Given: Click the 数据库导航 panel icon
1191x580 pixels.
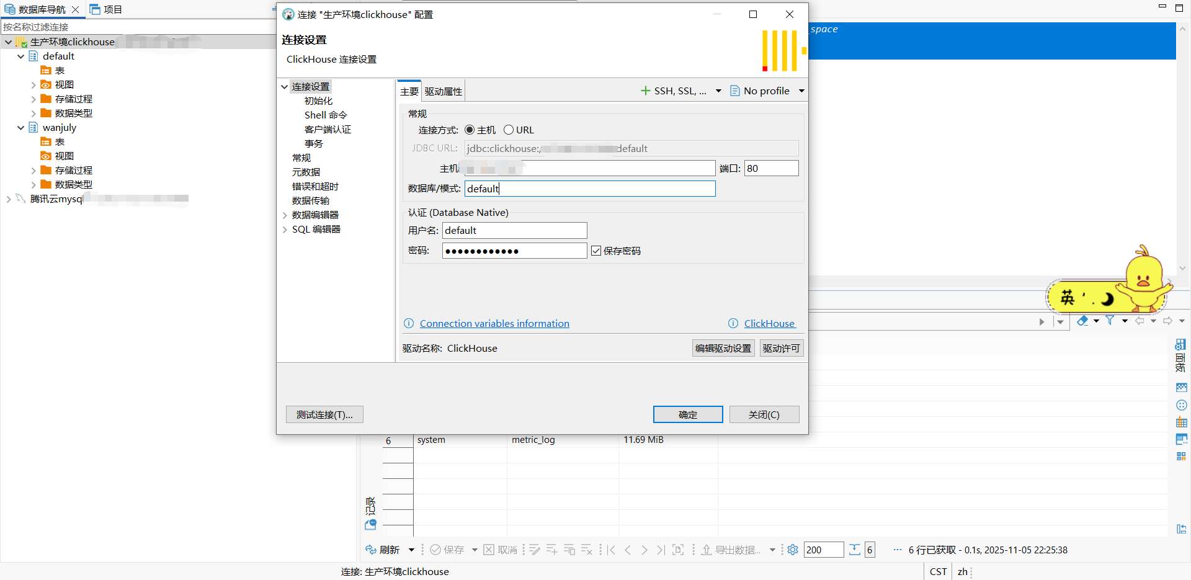Looking at the screenshot, I should (10, 9).
